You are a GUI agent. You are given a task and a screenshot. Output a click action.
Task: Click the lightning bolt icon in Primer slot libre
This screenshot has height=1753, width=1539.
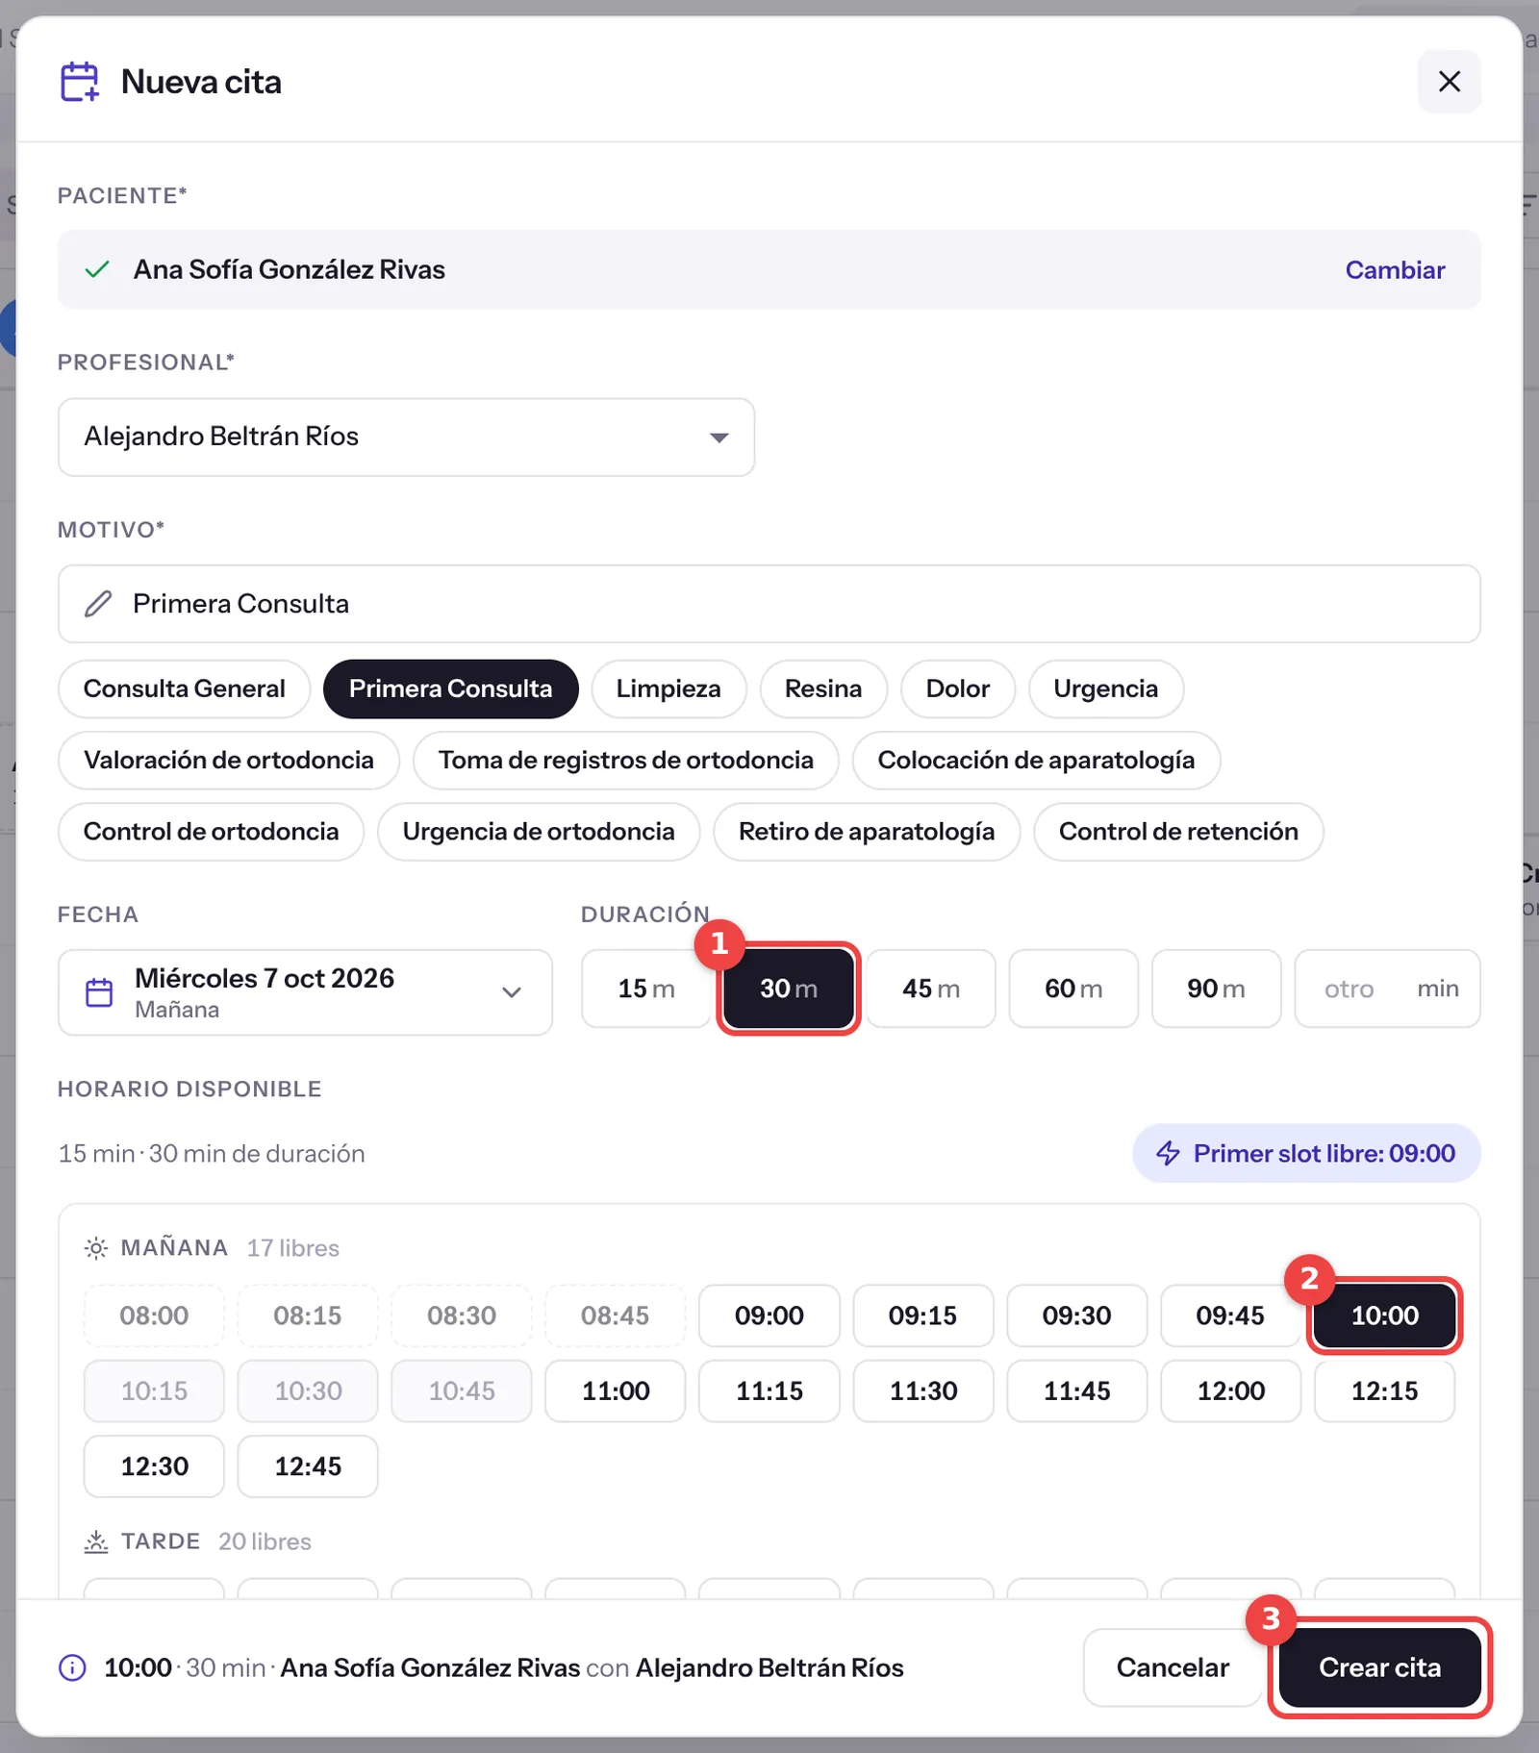[x=1168, y=1153]
